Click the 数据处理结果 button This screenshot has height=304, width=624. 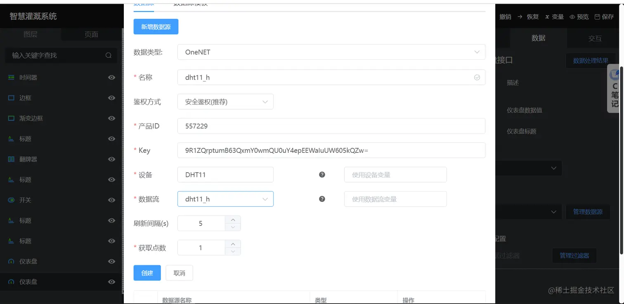pos(591,61)
